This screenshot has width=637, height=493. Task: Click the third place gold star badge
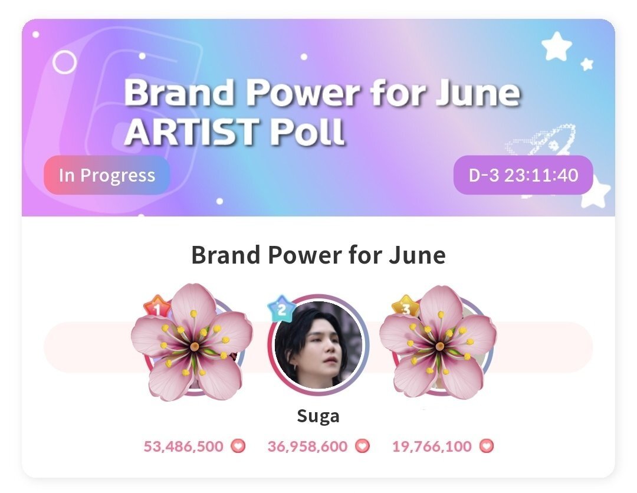tap(405, 307)
